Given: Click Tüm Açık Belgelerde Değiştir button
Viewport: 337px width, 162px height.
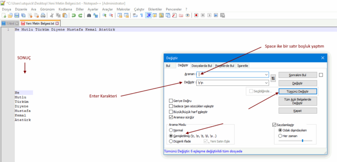Looking at the screenshot, I should tap(297, 101).
